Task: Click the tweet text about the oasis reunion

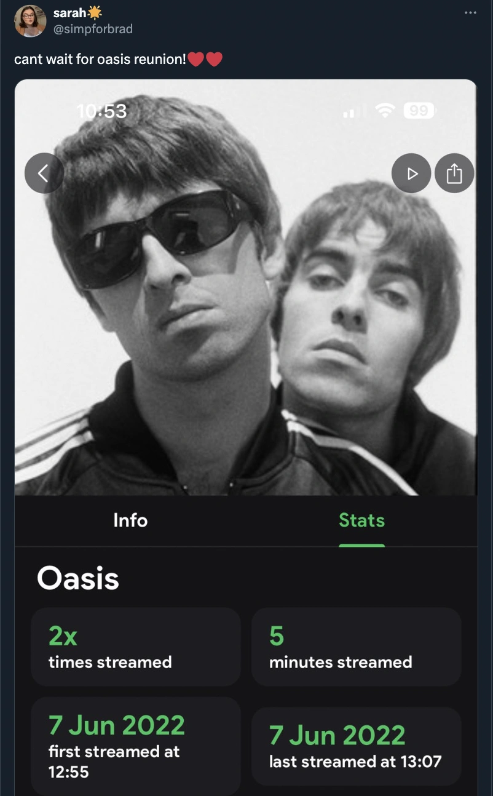Action: click(x=100, y=60)
